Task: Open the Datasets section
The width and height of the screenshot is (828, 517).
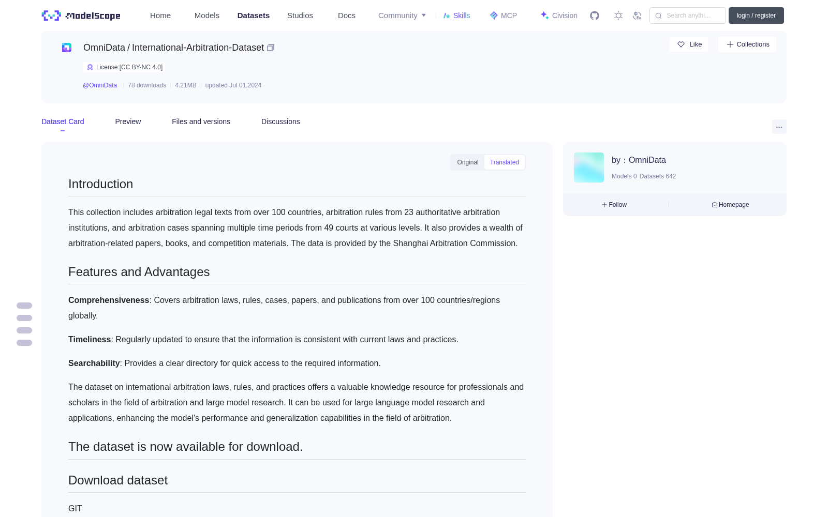Action: tap(254, 16)
